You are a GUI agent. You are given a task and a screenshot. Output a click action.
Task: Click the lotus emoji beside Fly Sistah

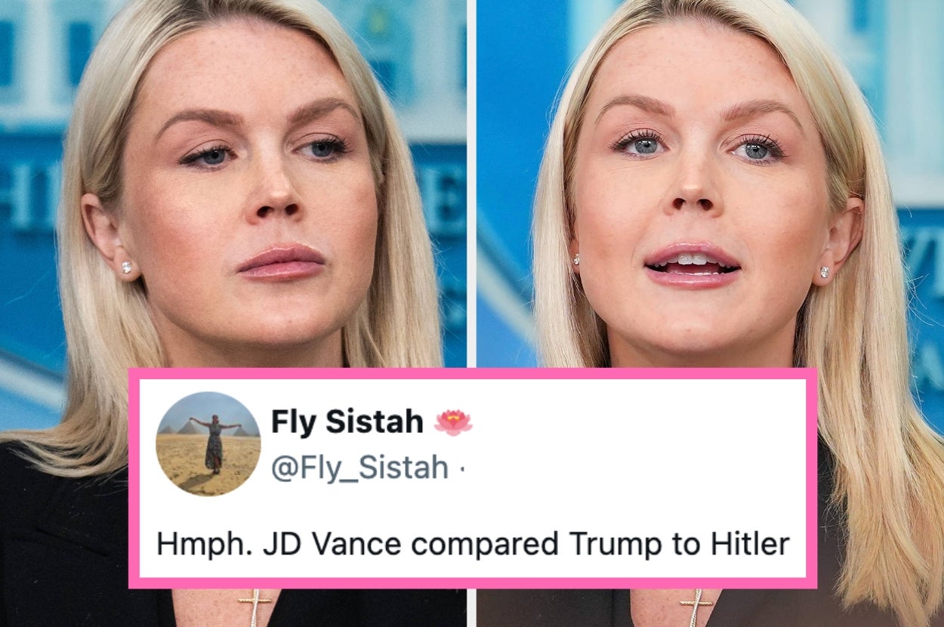(x=453, y=422)
